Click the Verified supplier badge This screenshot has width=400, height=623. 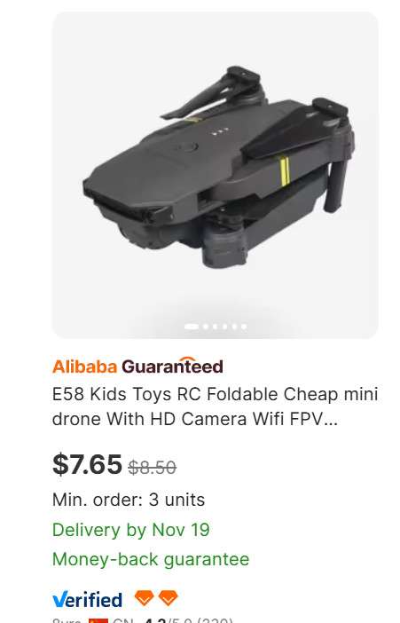[x=87, y=599]
